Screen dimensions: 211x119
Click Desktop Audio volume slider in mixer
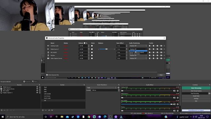pos(147,91)
